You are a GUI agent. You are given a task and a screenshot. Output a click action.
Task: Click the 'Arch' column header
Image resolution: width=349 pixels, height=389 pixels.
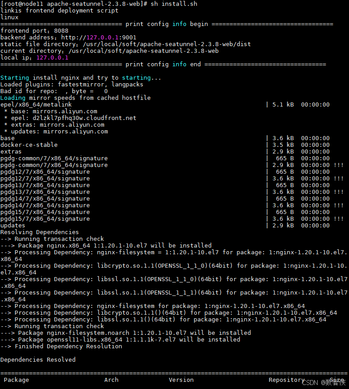(x=111, y=380)
